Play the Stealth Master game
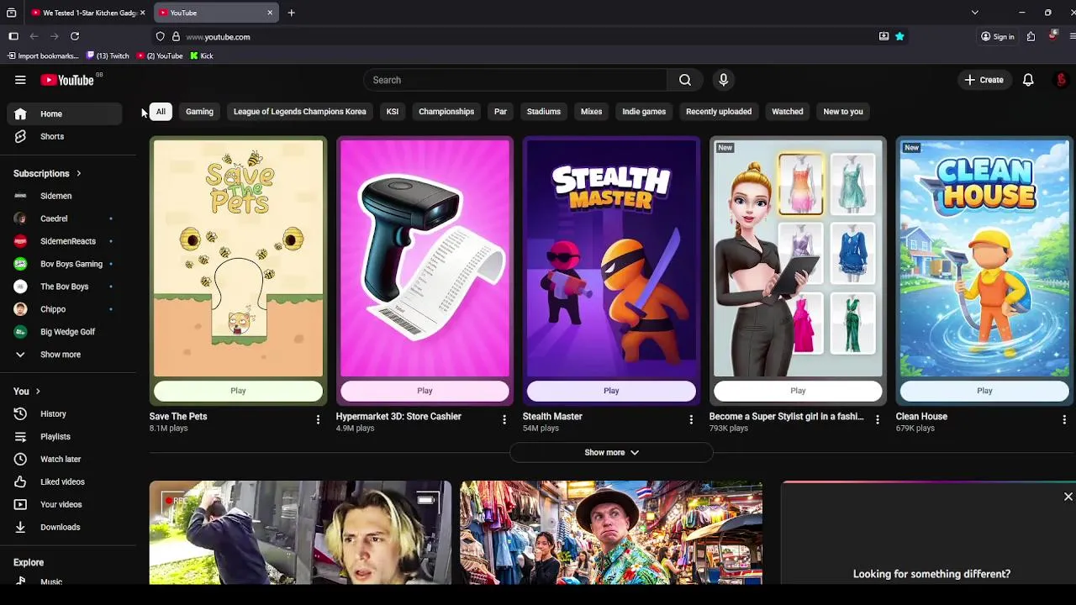This screenshot has width=1076, height=605. pos(611,391)
